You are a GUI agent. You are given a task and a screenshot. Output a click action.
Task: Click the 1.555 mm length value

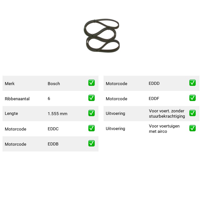tap(58, 114)
